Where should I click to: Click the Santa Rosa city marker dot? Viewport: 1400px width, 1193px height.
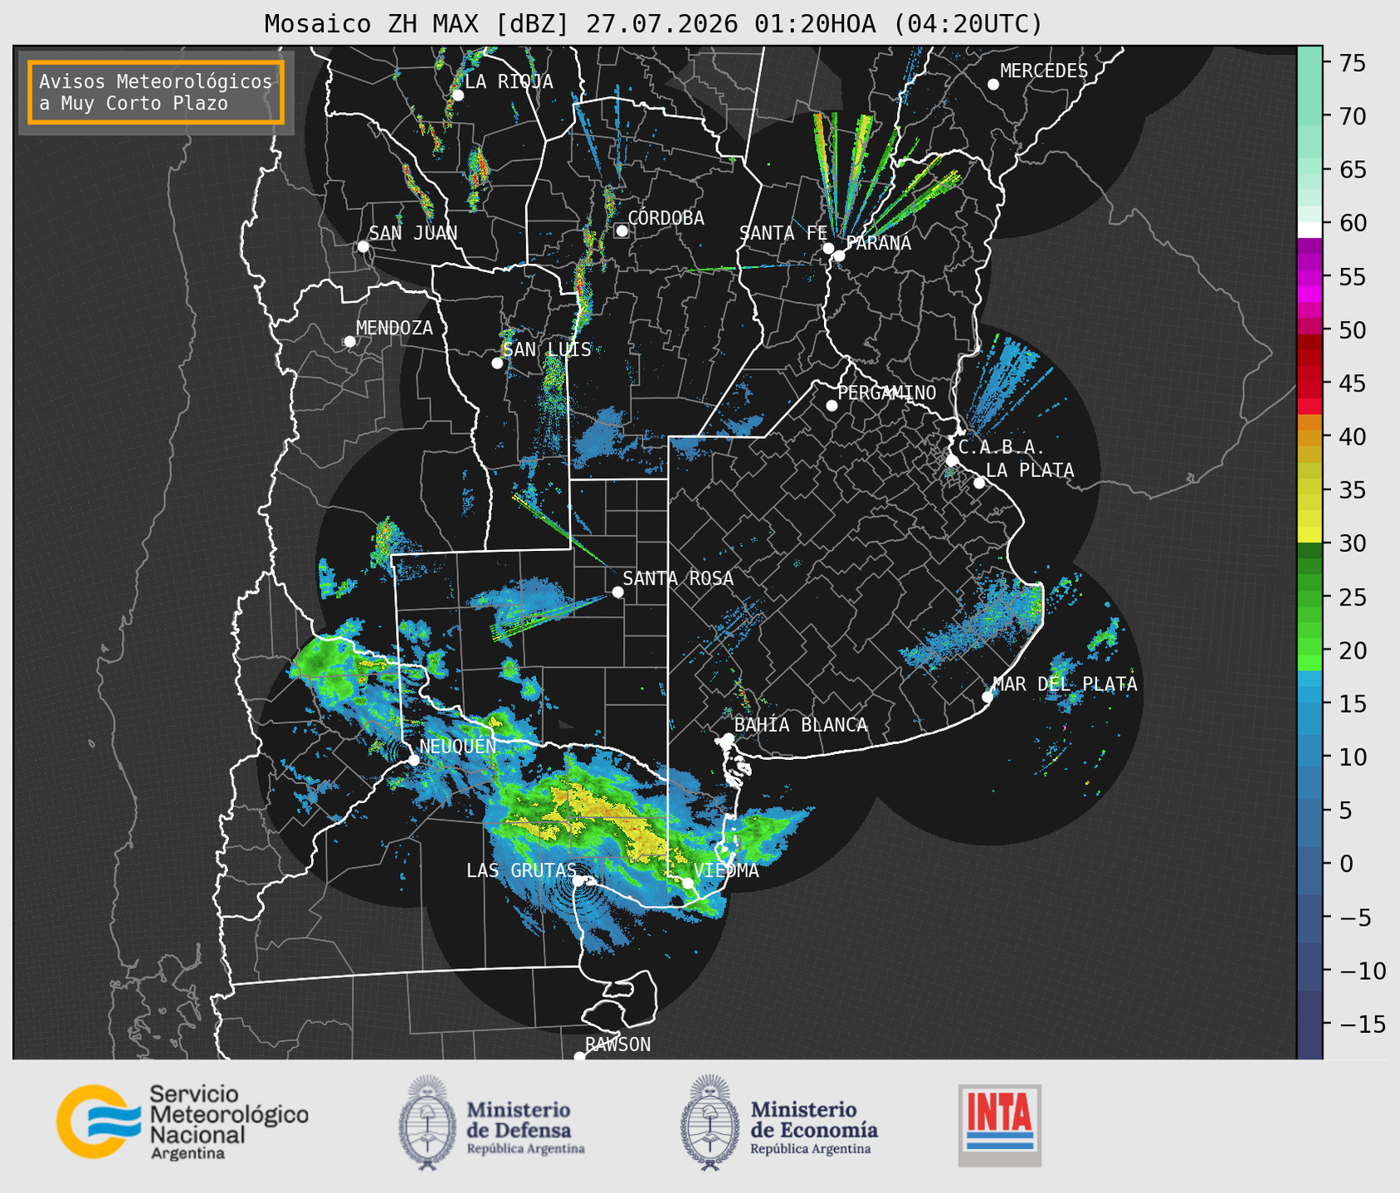pos(617,592)
